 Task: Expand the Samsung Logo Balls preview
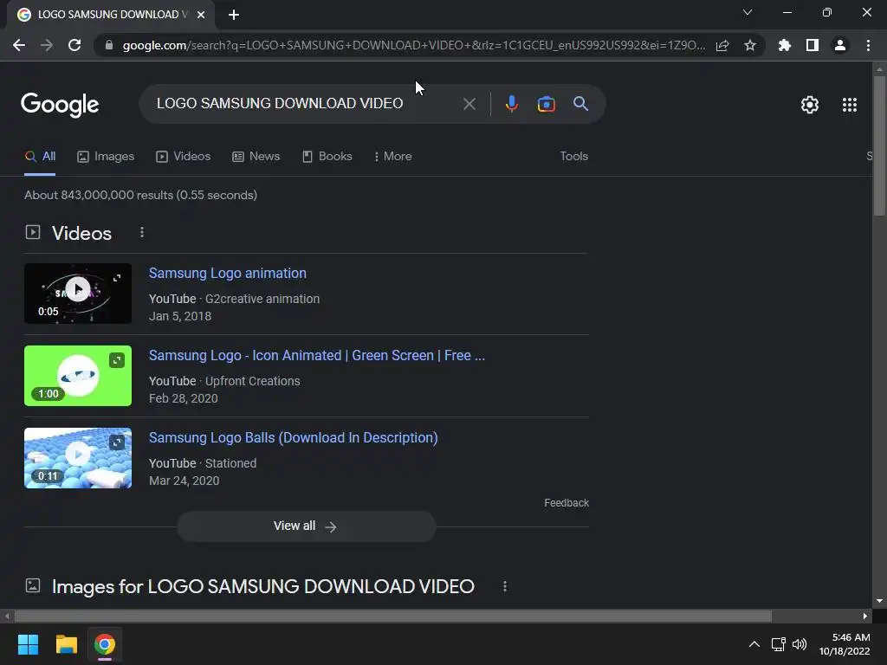point(117,442)
